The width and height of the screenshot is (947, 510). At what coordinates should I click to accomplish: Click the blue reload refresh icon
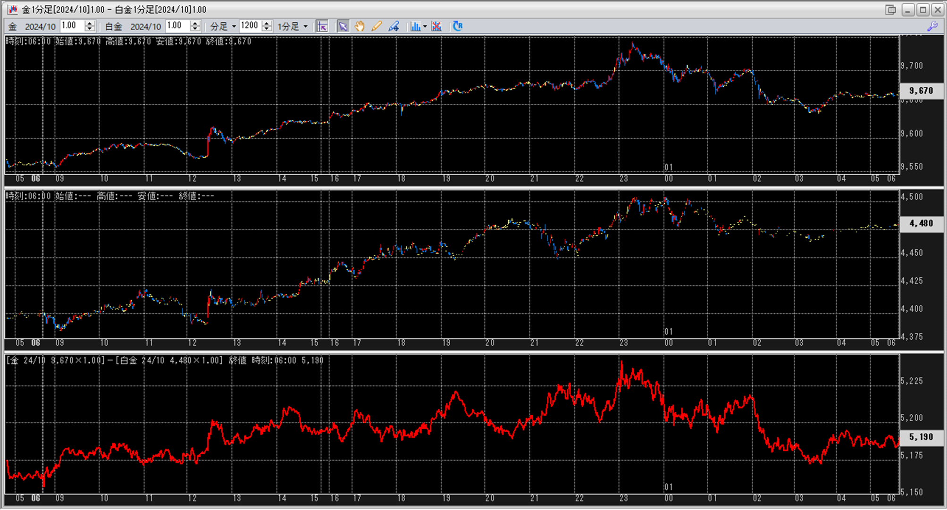pyautogui.click(x=458, y=26)
